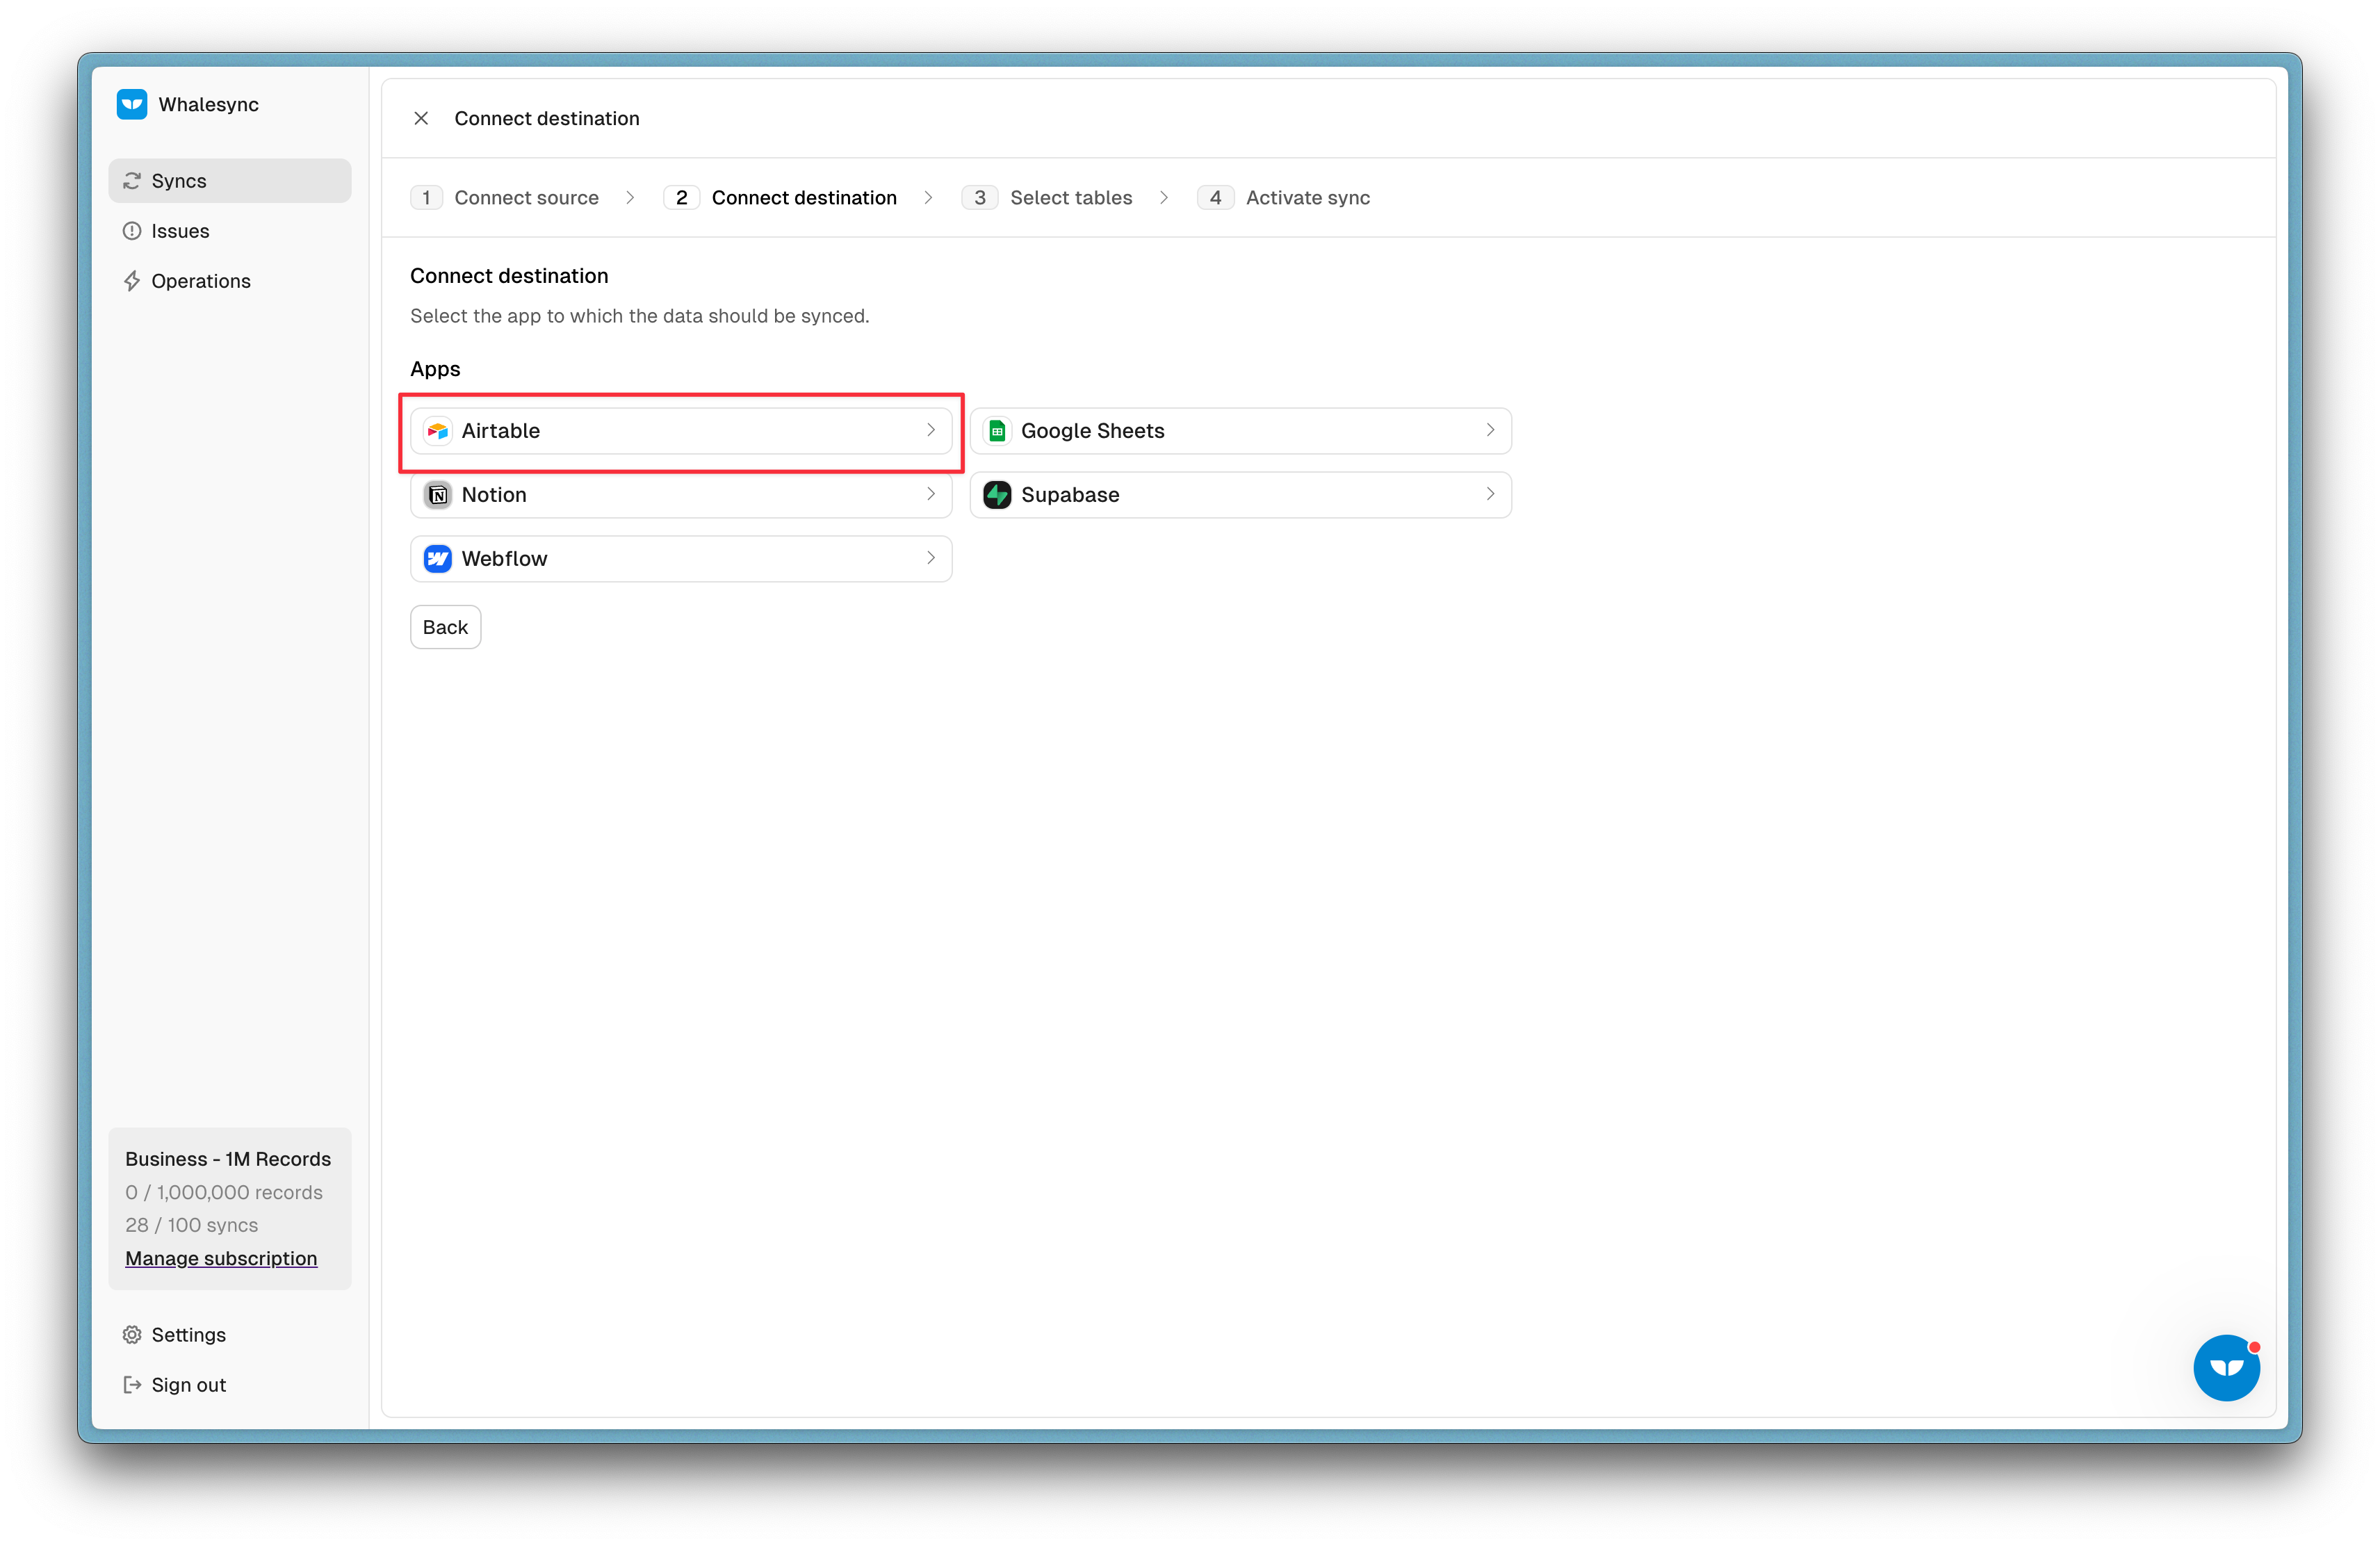Expand the Airtable row chevron
Image resolution: width=2380 pixels, height=1546 pixels.
pyautogui.click(x=931, y=430)
